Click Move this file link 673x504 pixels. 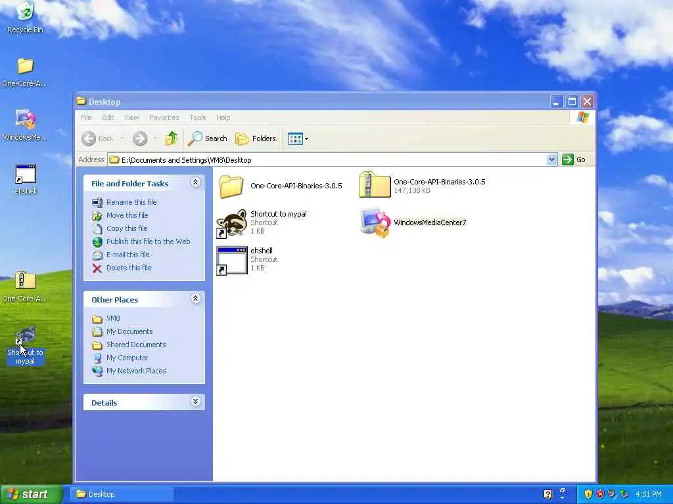pos(127,215)
